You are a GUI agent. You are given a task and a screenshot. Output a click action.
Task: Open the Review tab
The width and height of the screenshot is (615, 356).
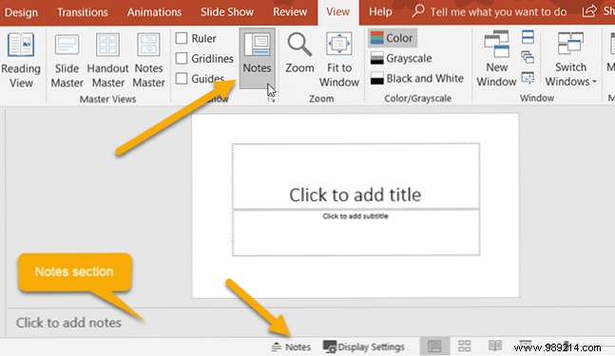point(290,12)
